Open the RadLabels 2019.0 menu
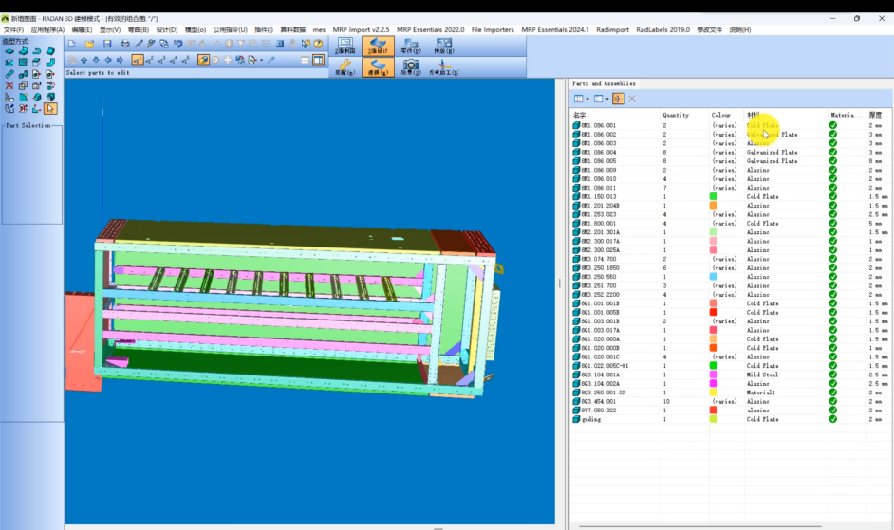Screen dimensions: 894x530 (662, 29)
